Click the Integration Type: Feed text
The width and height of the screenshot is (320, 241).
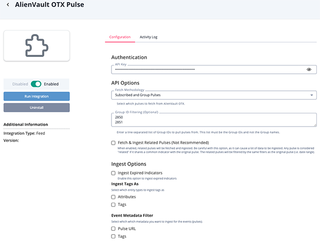tap(24, 134)
